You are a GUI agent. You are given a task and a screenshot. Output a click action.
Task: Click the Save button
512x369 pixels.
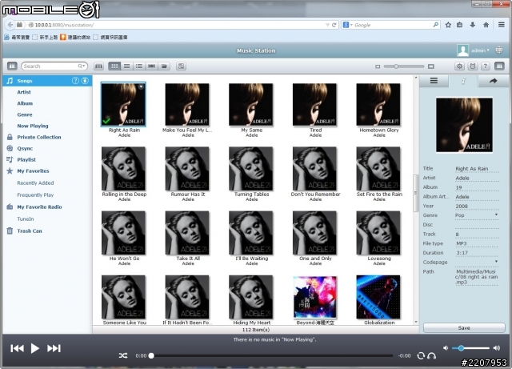tap(464, 328)
